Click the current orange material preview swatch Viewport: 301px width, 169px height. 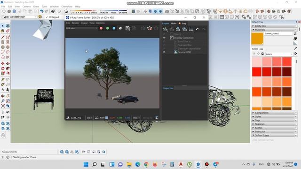click(x=257, y=38)
